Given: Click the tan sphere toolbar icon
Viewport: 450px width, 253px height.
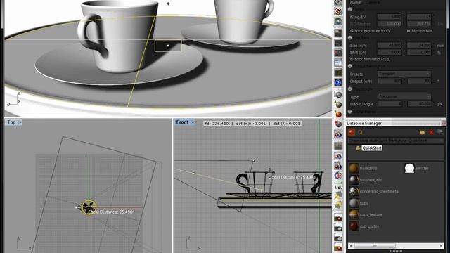Looking at the screenshot, I should coord(338,105).
